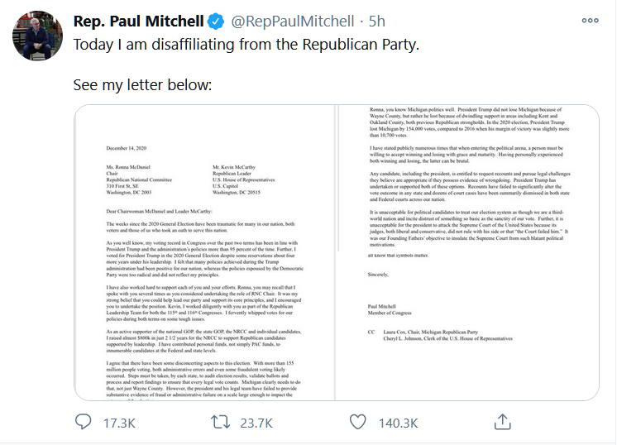Click the reply speech bubble icon

point(84,422)
